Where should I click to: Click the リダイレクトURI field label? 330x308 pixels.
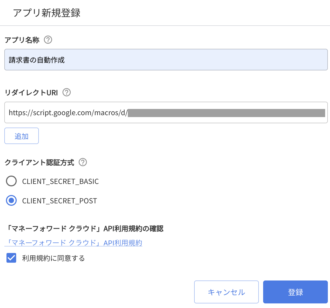(31, 93)
